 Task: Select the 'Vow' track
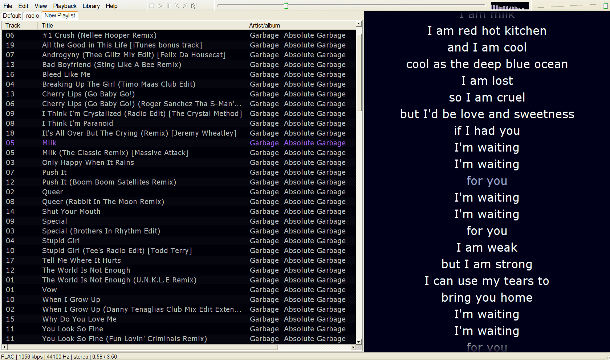[x=179, y=290]
